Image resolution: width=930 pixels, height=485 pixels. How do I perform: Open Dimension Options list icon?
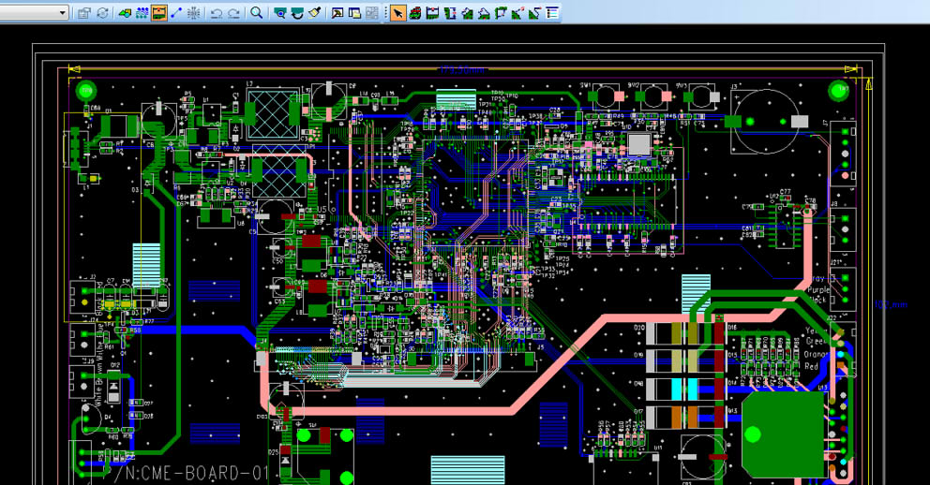click(552, 13)
